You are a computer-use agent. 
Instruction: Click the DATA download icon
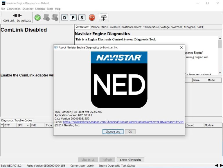click(x=104, y=18)
